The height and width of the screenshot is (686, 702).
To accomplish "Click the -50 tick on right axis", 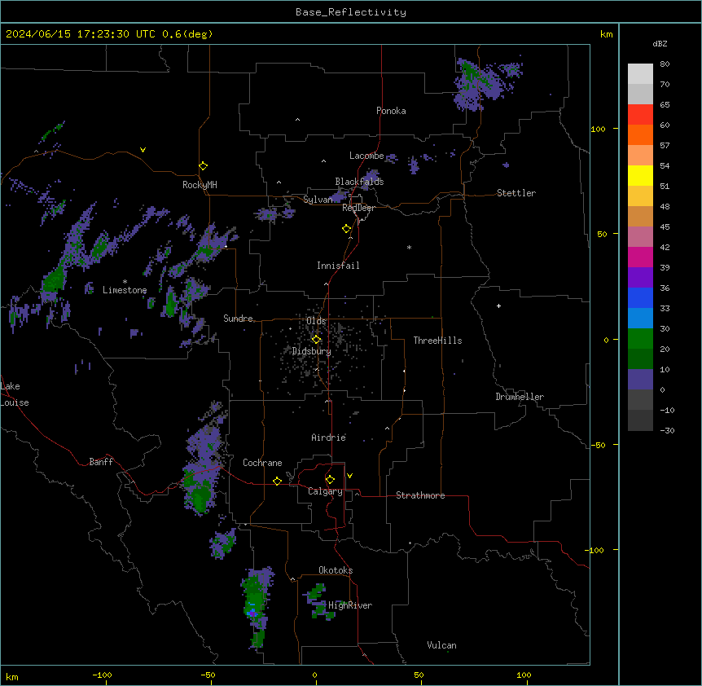I will 598,445.
